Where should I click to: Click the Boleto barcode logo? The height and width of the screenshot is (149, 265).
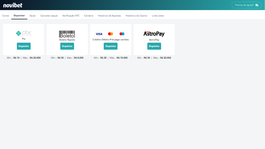pyautogui.click(x=67, y=34)
